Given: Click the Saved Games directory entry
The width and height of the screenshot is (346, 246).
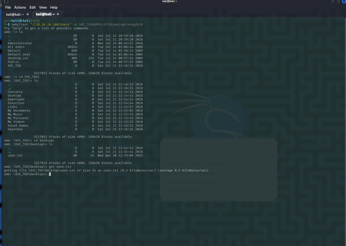Looking at the screenshot, I should coord(18,126).
